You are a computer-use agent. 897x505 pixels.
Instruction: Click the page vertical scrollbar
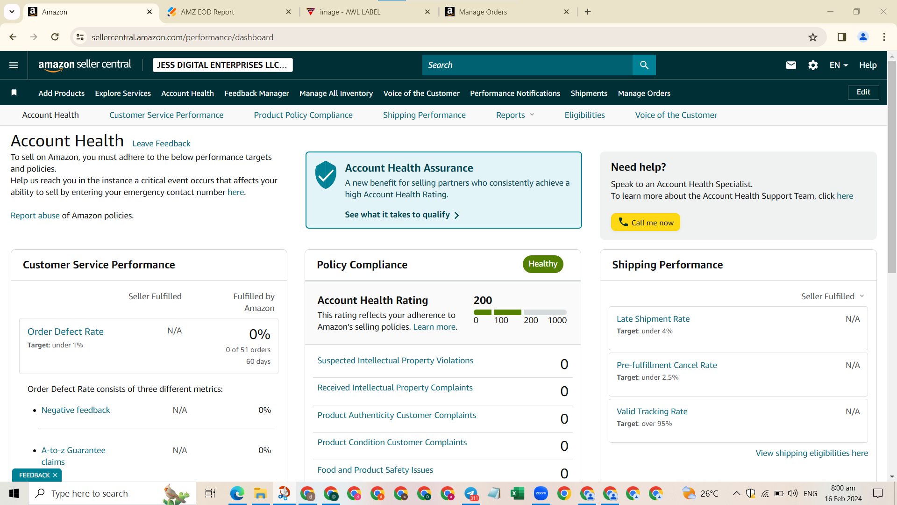(x=892, y=166)
